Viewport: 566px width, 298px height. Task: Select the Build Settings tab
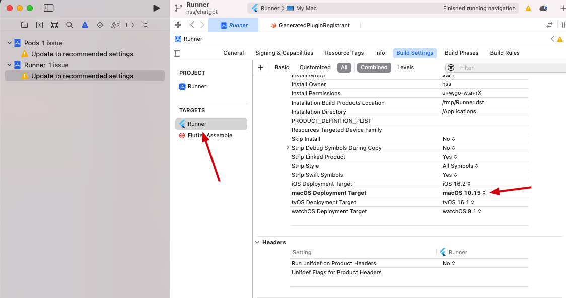pyautogui.click(x=415, y=53)
